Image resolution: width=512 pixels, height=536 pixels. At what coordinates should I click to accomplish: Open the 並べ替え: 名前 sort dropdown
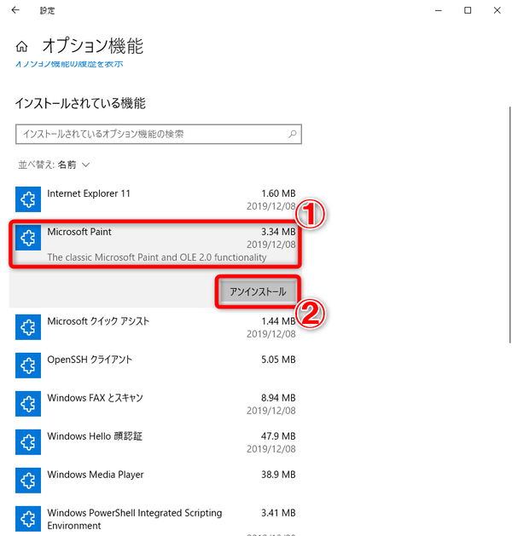(x=54, y=164)
